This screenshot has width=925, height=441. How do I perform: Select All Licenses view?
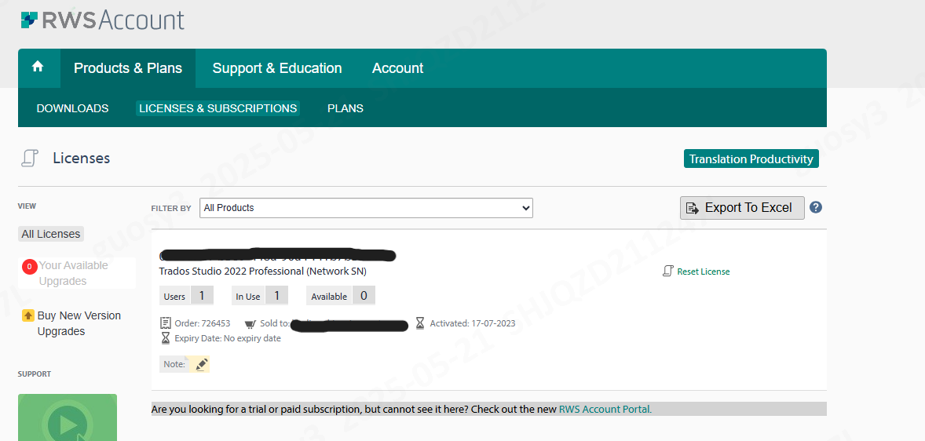(51, 234)
